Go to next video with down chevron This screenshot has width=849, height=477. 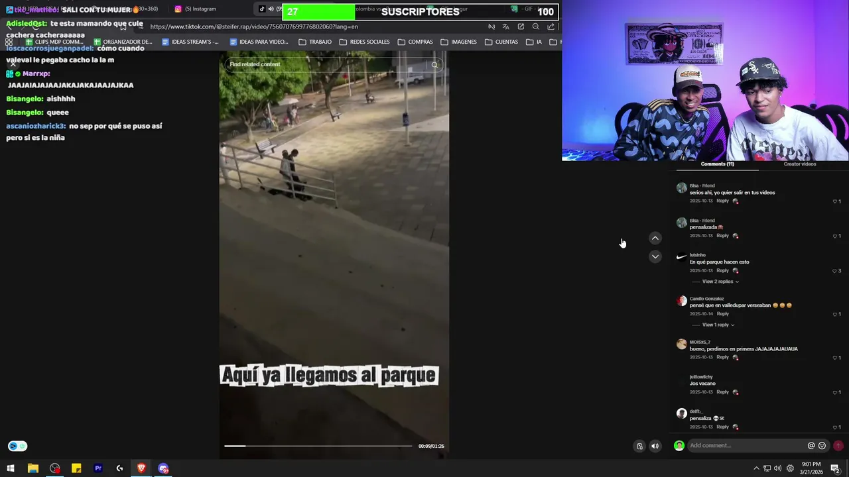coord(655,256)
